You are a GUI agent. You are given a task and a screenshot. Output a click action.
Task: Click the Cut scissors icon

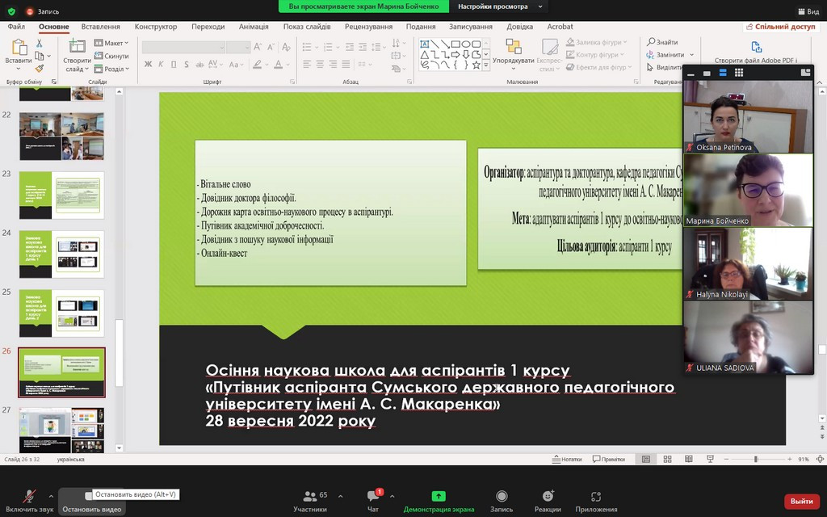point(39,44)
